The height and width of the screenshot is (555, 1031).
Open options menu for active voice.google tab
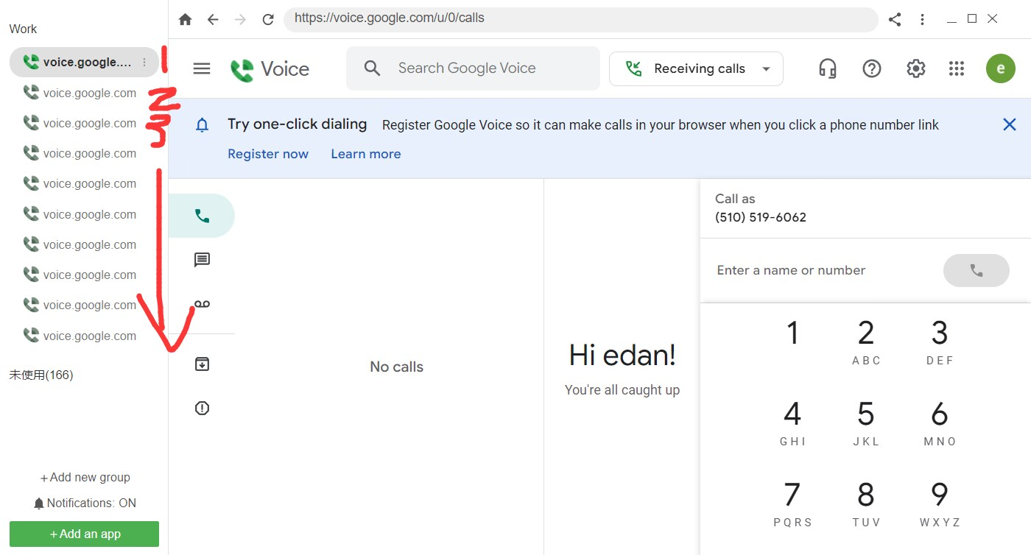pyautogui.click(x=144, y=63)
